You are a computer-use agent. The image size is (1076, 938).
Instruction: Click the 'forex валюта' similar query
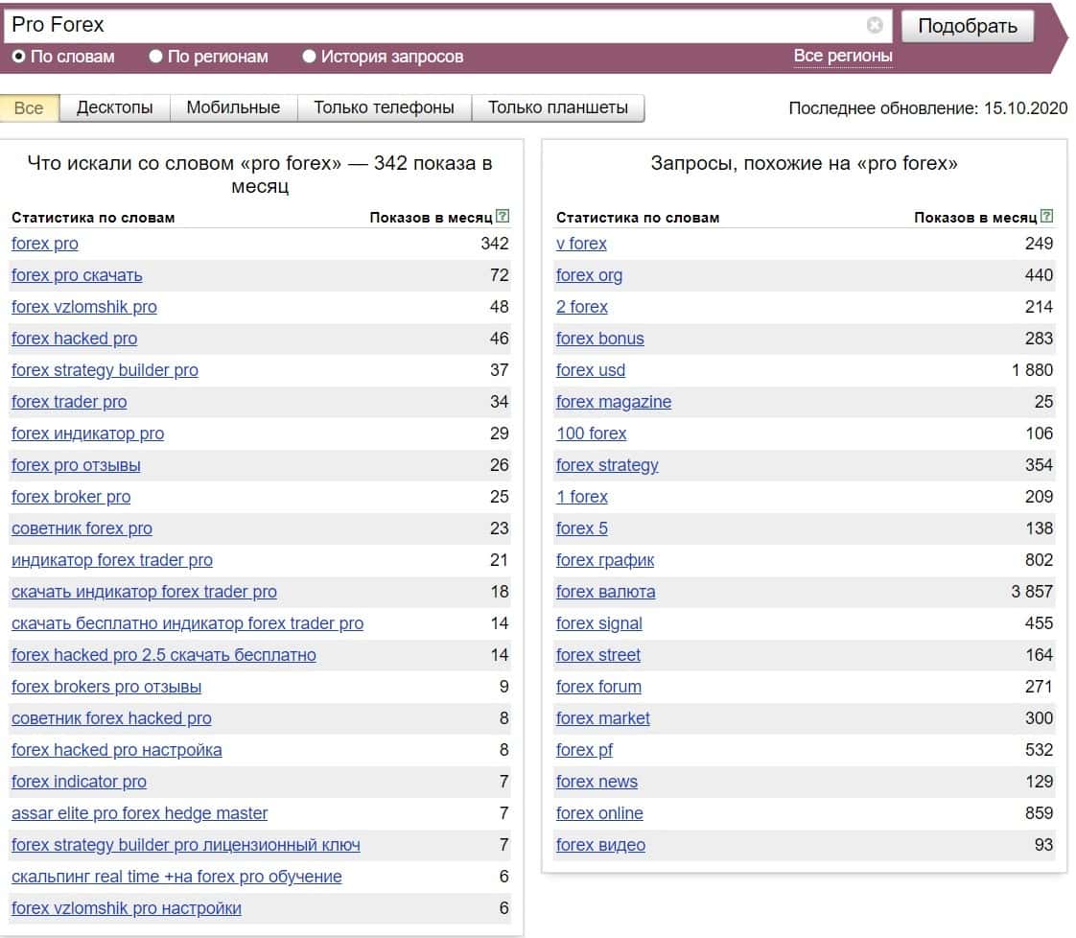[606, 592]
